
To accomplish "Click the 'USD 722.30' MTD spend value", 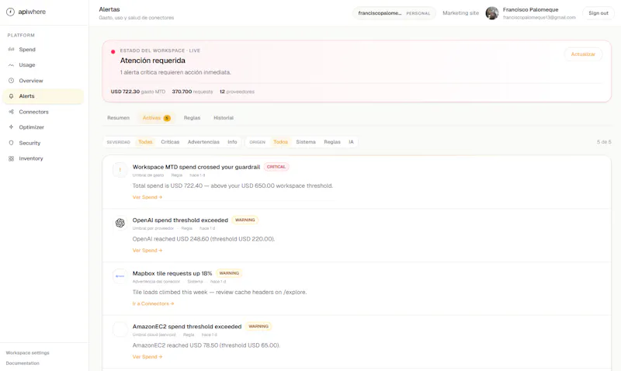I will (125, 92).
